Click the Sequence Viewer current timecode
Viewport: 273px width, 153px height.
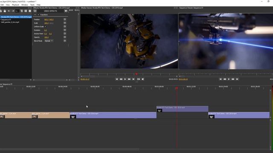(x=183, y=79)
